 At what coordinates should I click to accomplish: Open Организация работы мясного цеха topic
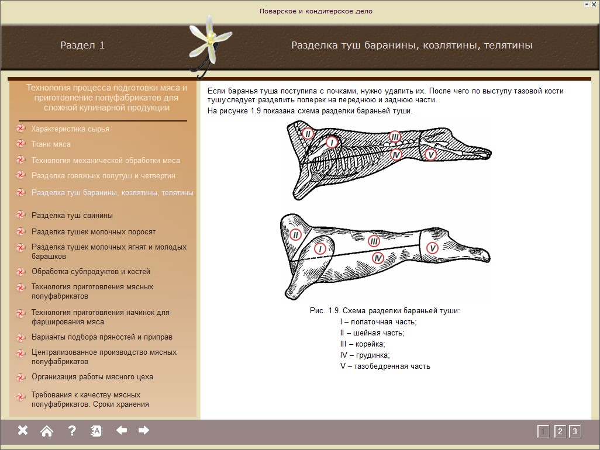92,377
